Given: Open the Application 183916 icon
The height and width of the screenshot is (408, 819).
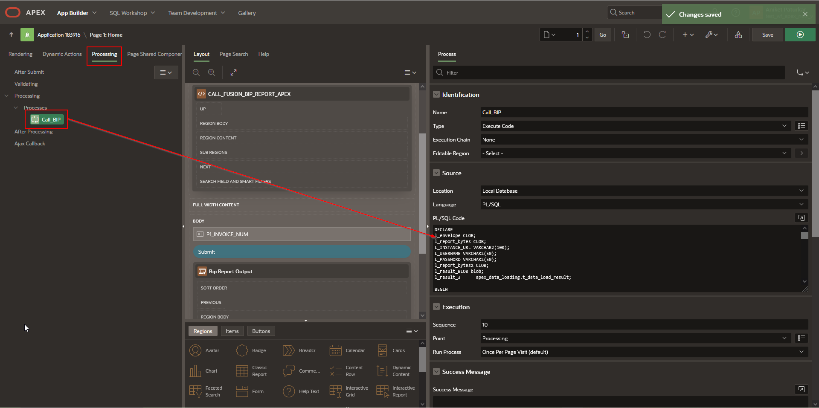Looking at the screenshot, I should point(27,35).
